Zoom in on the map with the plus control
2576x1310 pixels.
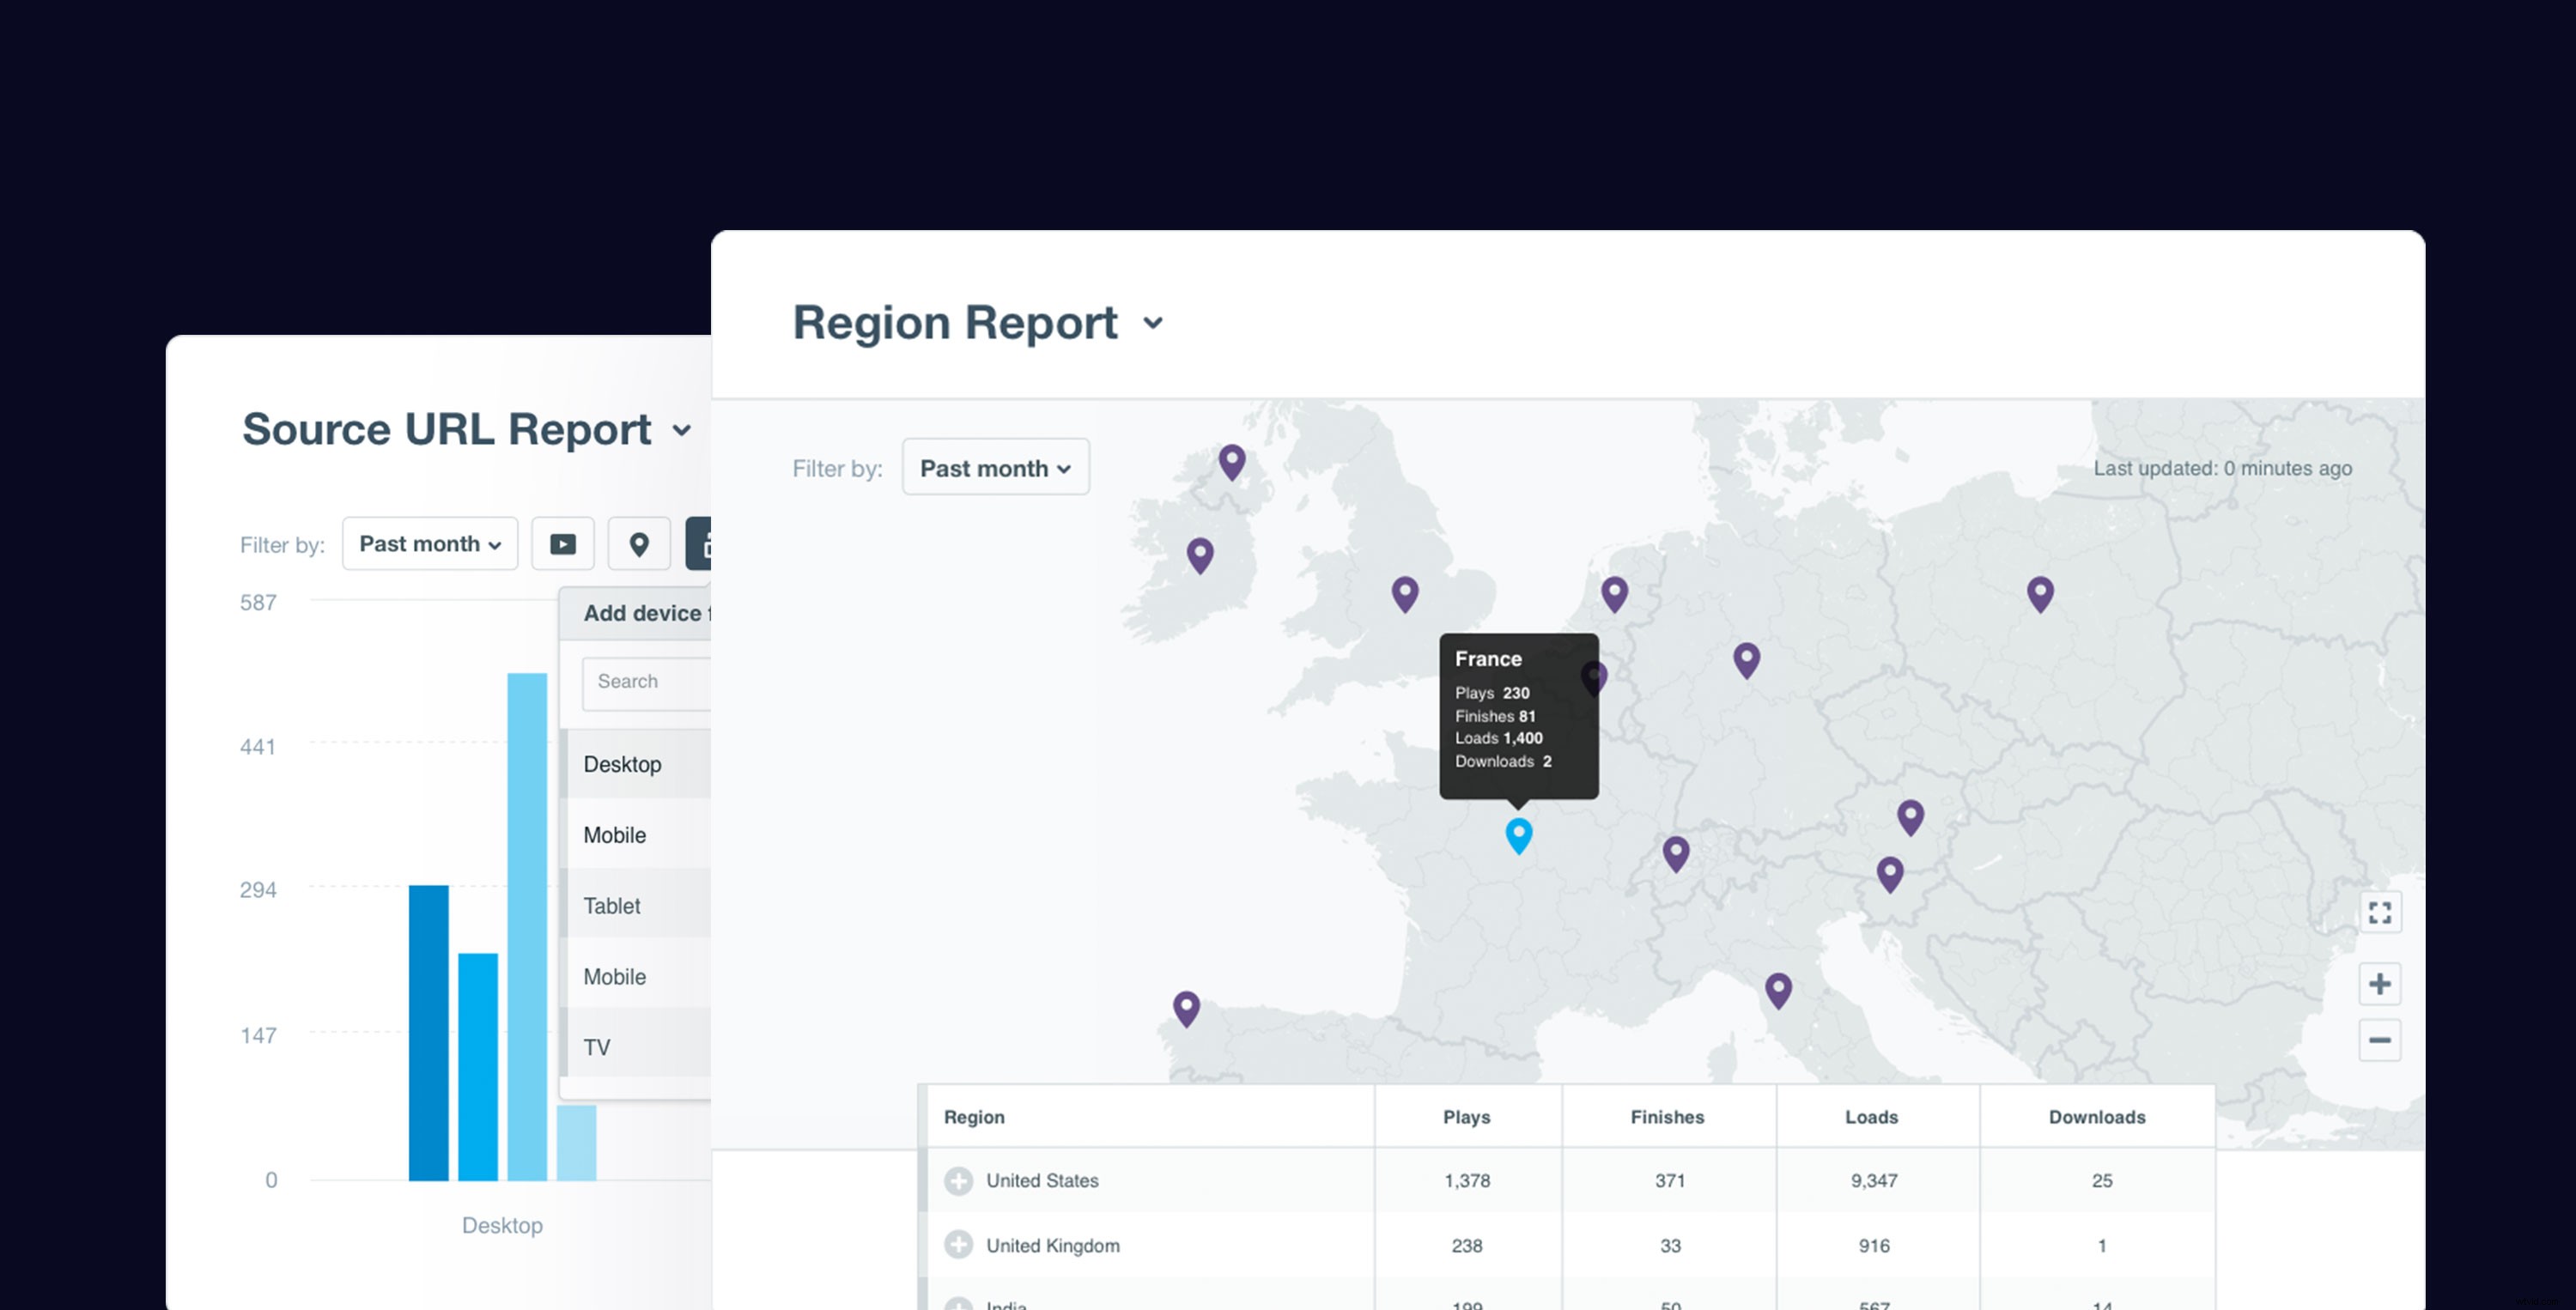(x=2381, y=984)
